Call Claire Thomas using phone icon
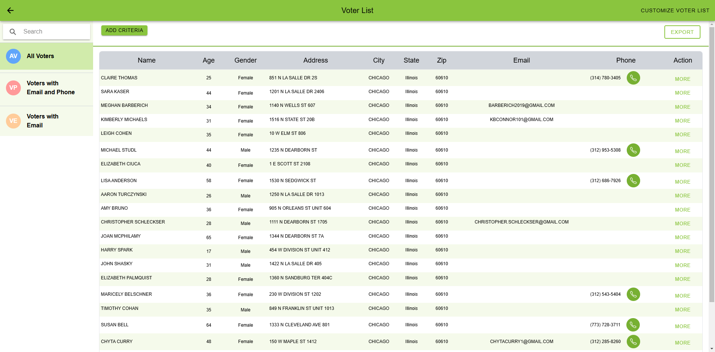Viewport: 715px width, 352px height. tap(633, 78)
